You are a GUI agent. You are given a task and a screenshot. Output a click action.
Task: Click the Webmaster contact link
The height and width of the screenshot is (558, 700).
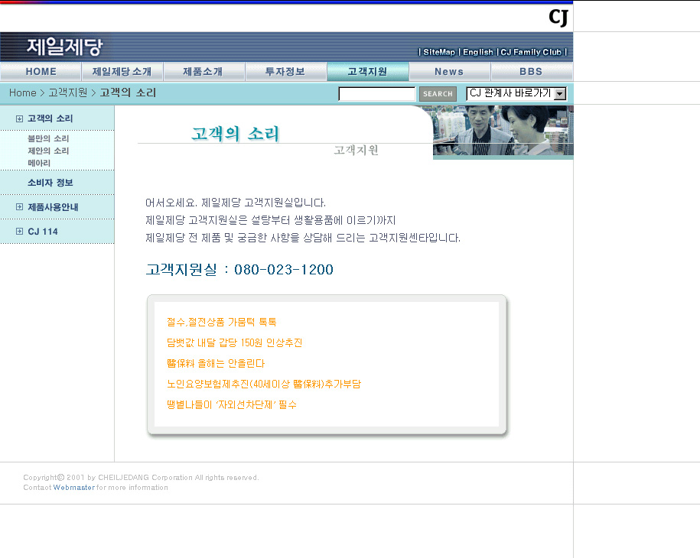tap(74, 488)
